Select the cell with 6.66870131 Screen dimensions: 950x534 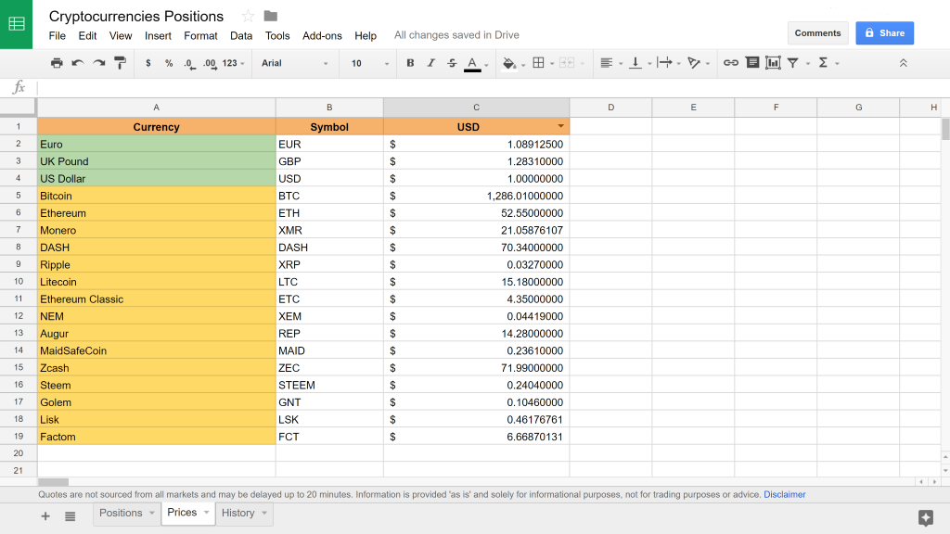coord(476,437)
